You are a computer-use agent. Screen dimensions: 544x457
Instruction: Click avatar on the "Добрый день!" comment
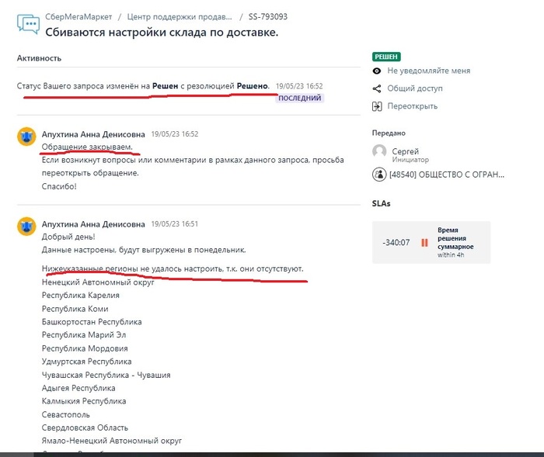click(x=27, y=227)
